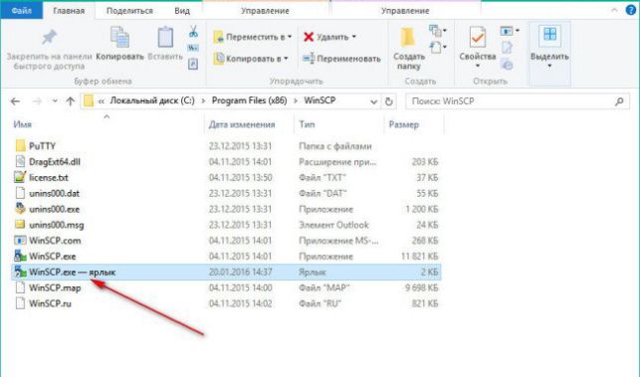Select the WinSCP.com file
The width and height of the screenshot is (640, 377).
(x=55, y=241)
